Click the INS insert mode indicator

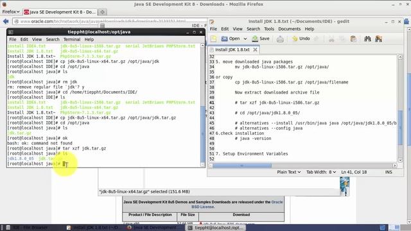pos(389,172)
